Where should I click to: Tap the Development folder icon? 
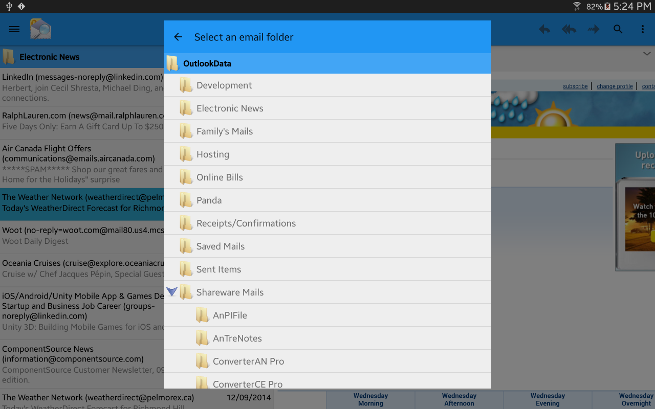[186, 85]
